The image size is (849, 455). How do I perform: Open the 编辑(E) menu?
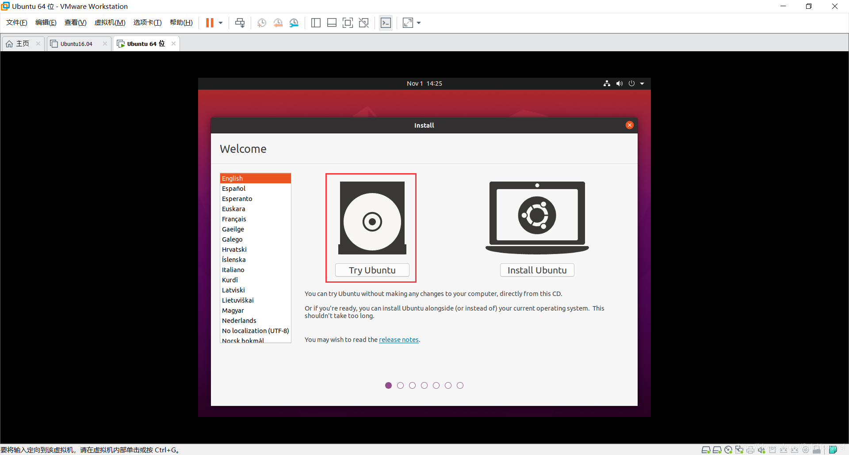[46, 23]
